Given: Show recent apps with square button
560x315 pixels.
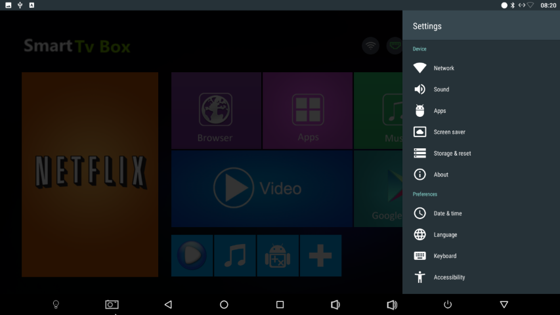Looking at the screenshot, I should coord(280,304).
